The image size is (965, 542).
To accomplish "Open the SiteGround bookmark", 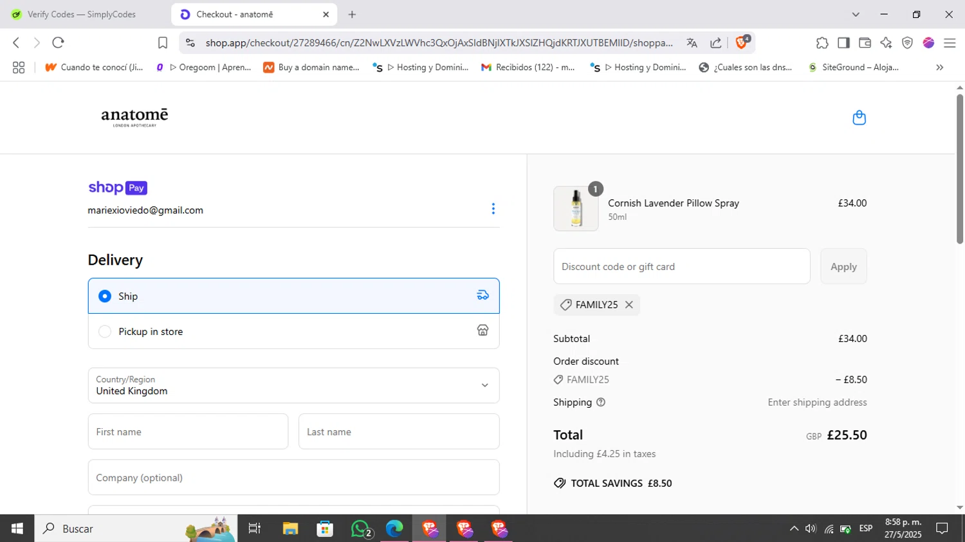I will 853,68.
